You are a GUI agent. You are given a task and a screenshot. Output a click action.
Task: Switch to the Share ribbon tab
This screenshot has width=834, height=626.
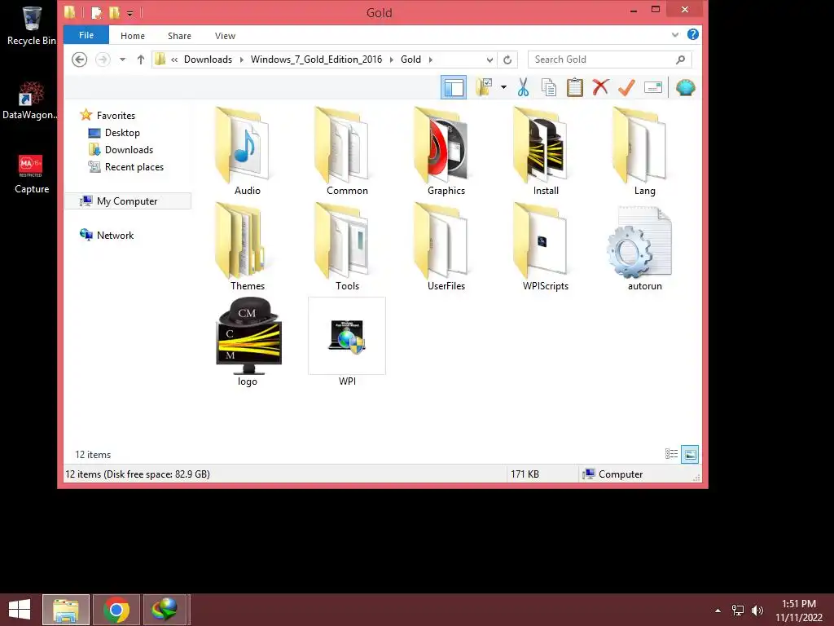179,36
